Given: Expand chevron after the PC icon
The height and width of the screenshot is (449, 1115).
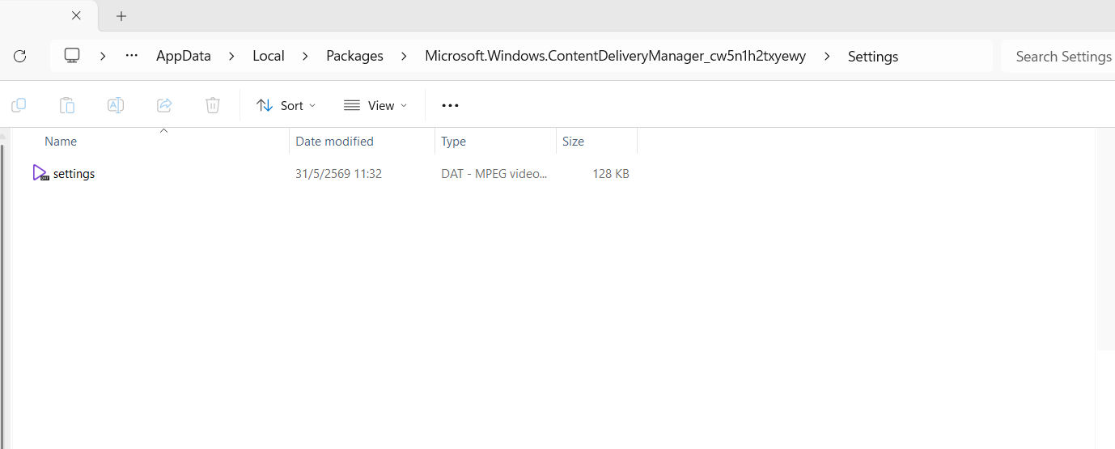Looking at the screenshot, I should click(x=103, y=56).
